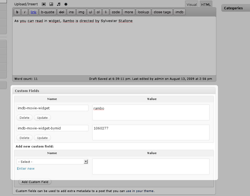Click the 'Word count: 11' text

point(26,79)
